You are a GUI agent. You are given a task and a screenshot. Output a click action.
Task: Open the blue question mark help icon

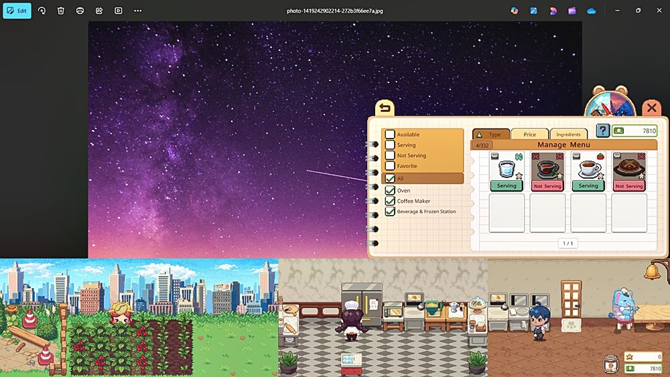tap(602, 130)
